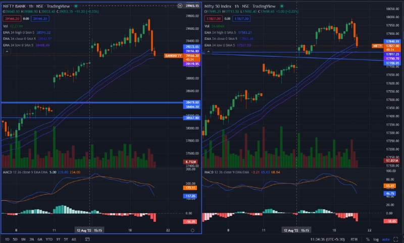
Task: Click 17840.55 blue price label
Action: 392,41
